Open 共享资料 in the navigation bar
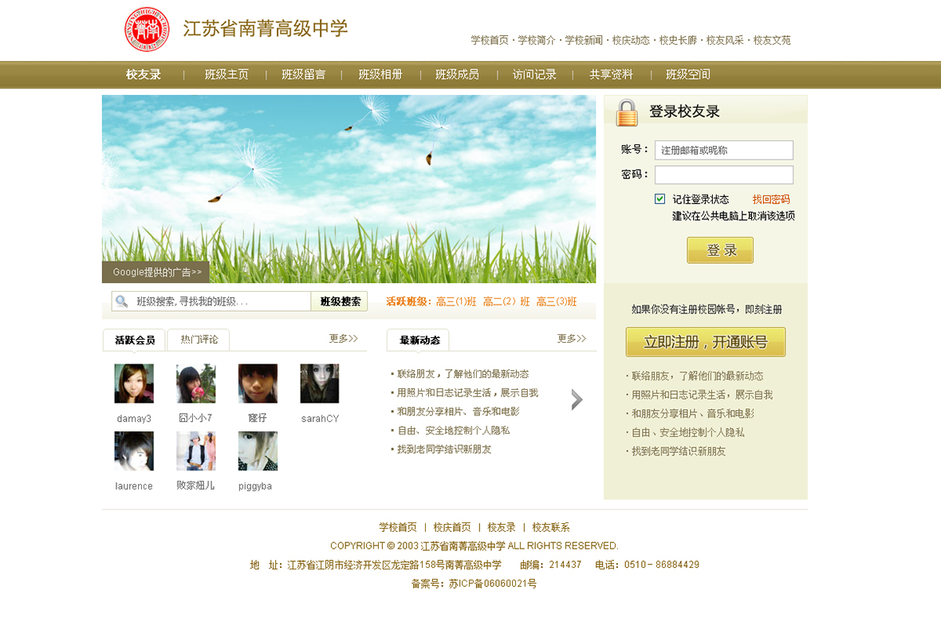The image size is (941, 622). [x=611, y=74]
